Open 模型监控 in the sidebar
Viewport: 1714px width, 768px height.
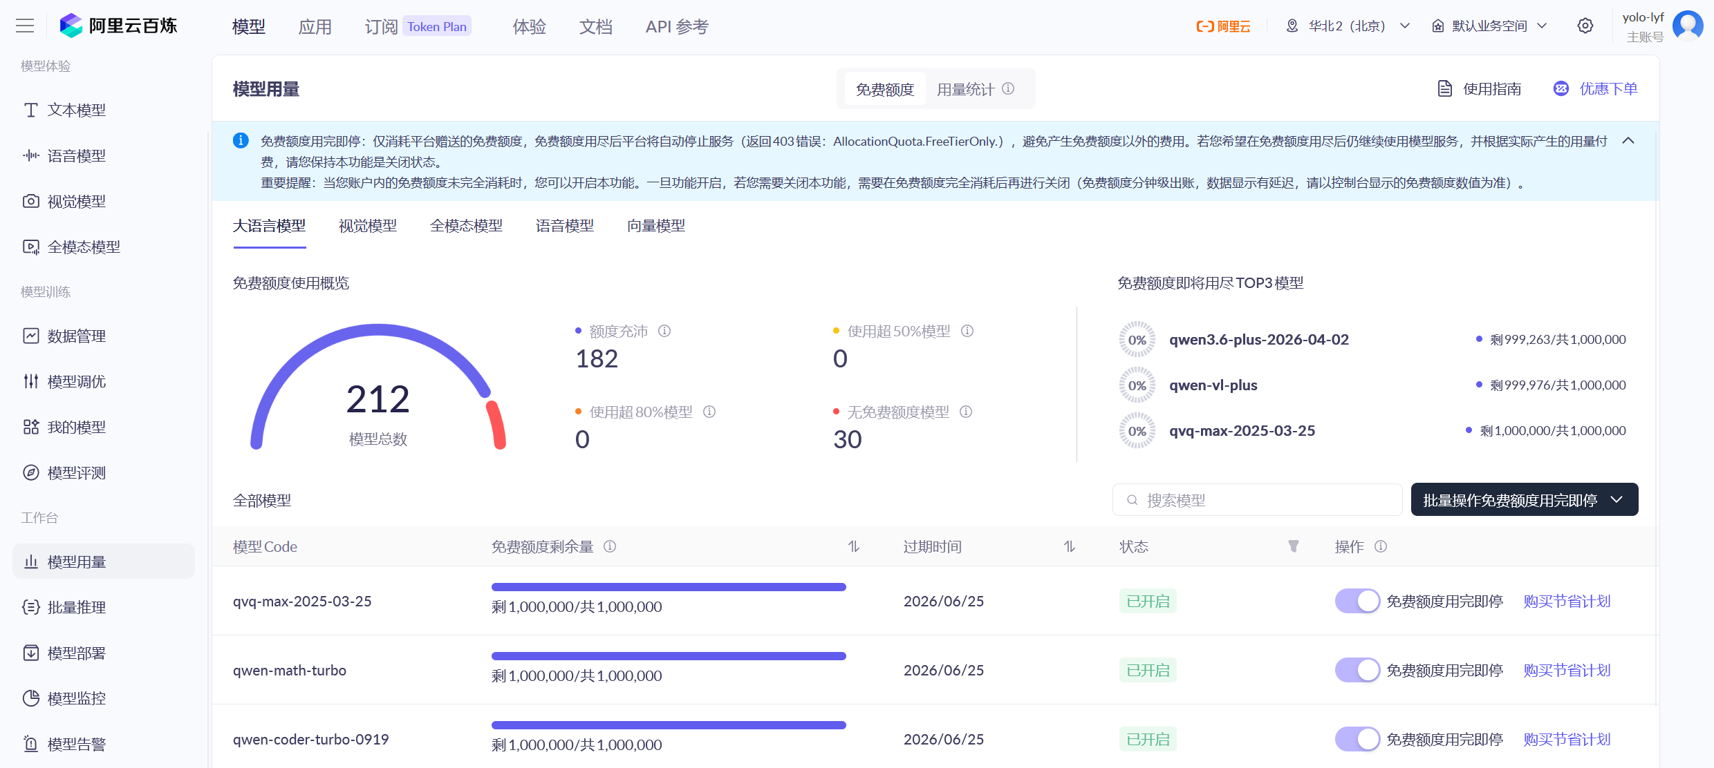pos(104,698)
